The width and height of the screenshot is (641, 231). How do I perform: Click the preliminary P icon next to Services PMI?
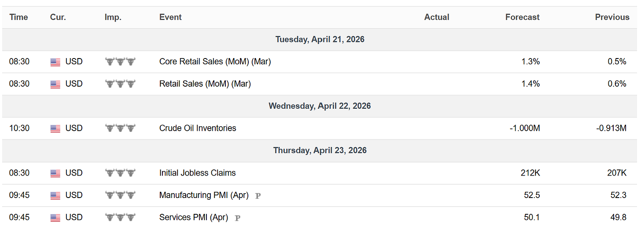coord(237,218)
